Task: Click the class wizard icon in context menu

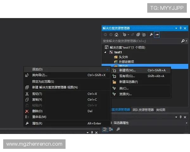Action: 27,75
